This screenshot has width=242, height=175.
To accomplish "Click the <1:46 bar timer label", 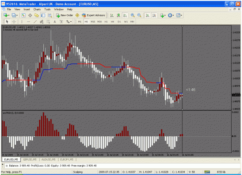I will [191, 90].
